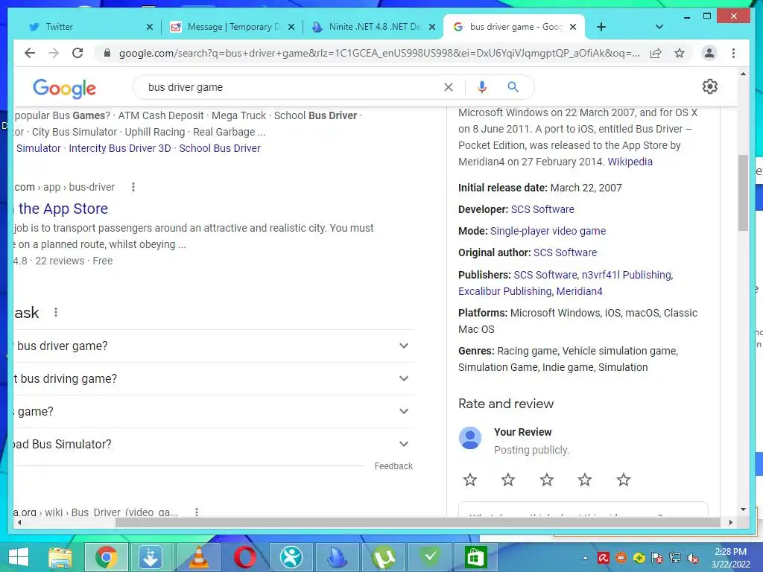The height and width of the screenshot is (572, 763).
Task: Open the Wikipedia link
Action: click(630, 162)
